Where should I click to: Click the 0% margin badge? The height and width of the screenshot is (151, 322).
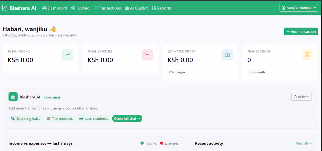click(177, 72)
